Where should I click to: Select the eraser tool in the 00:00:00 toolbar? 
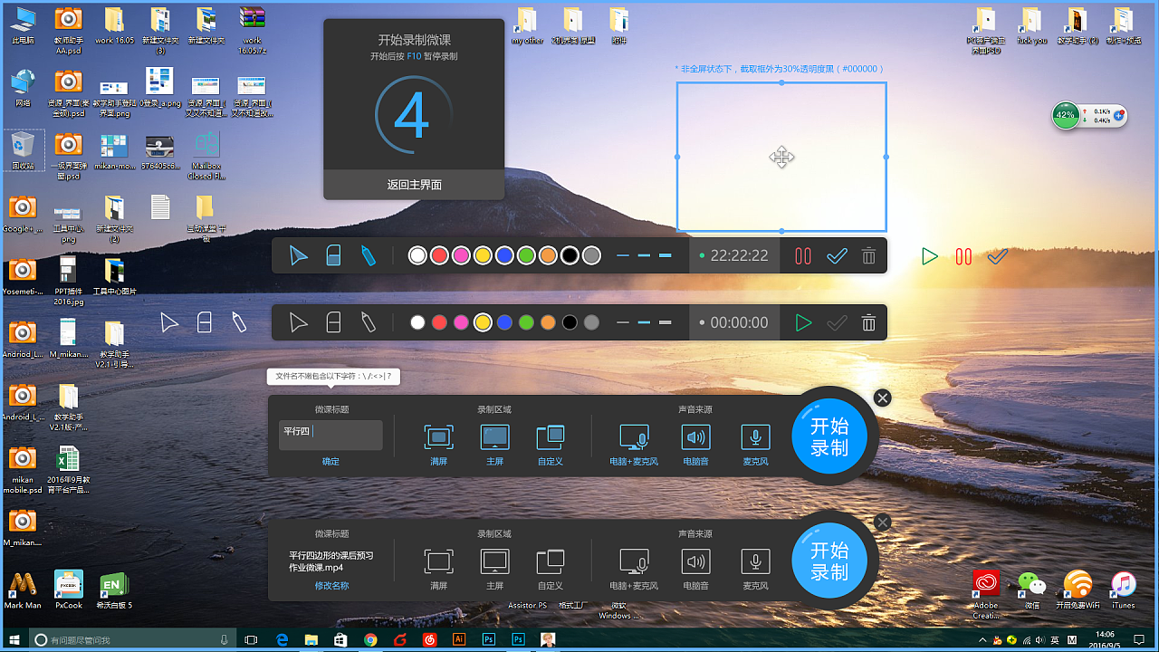333,322
